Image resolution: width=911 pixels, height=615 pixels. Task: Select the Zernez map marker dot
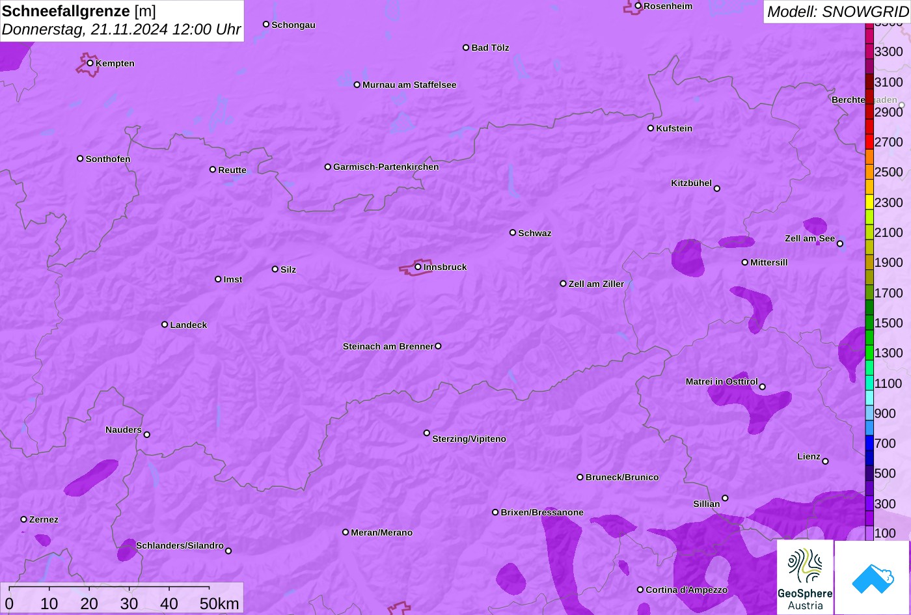click(24, 519)
